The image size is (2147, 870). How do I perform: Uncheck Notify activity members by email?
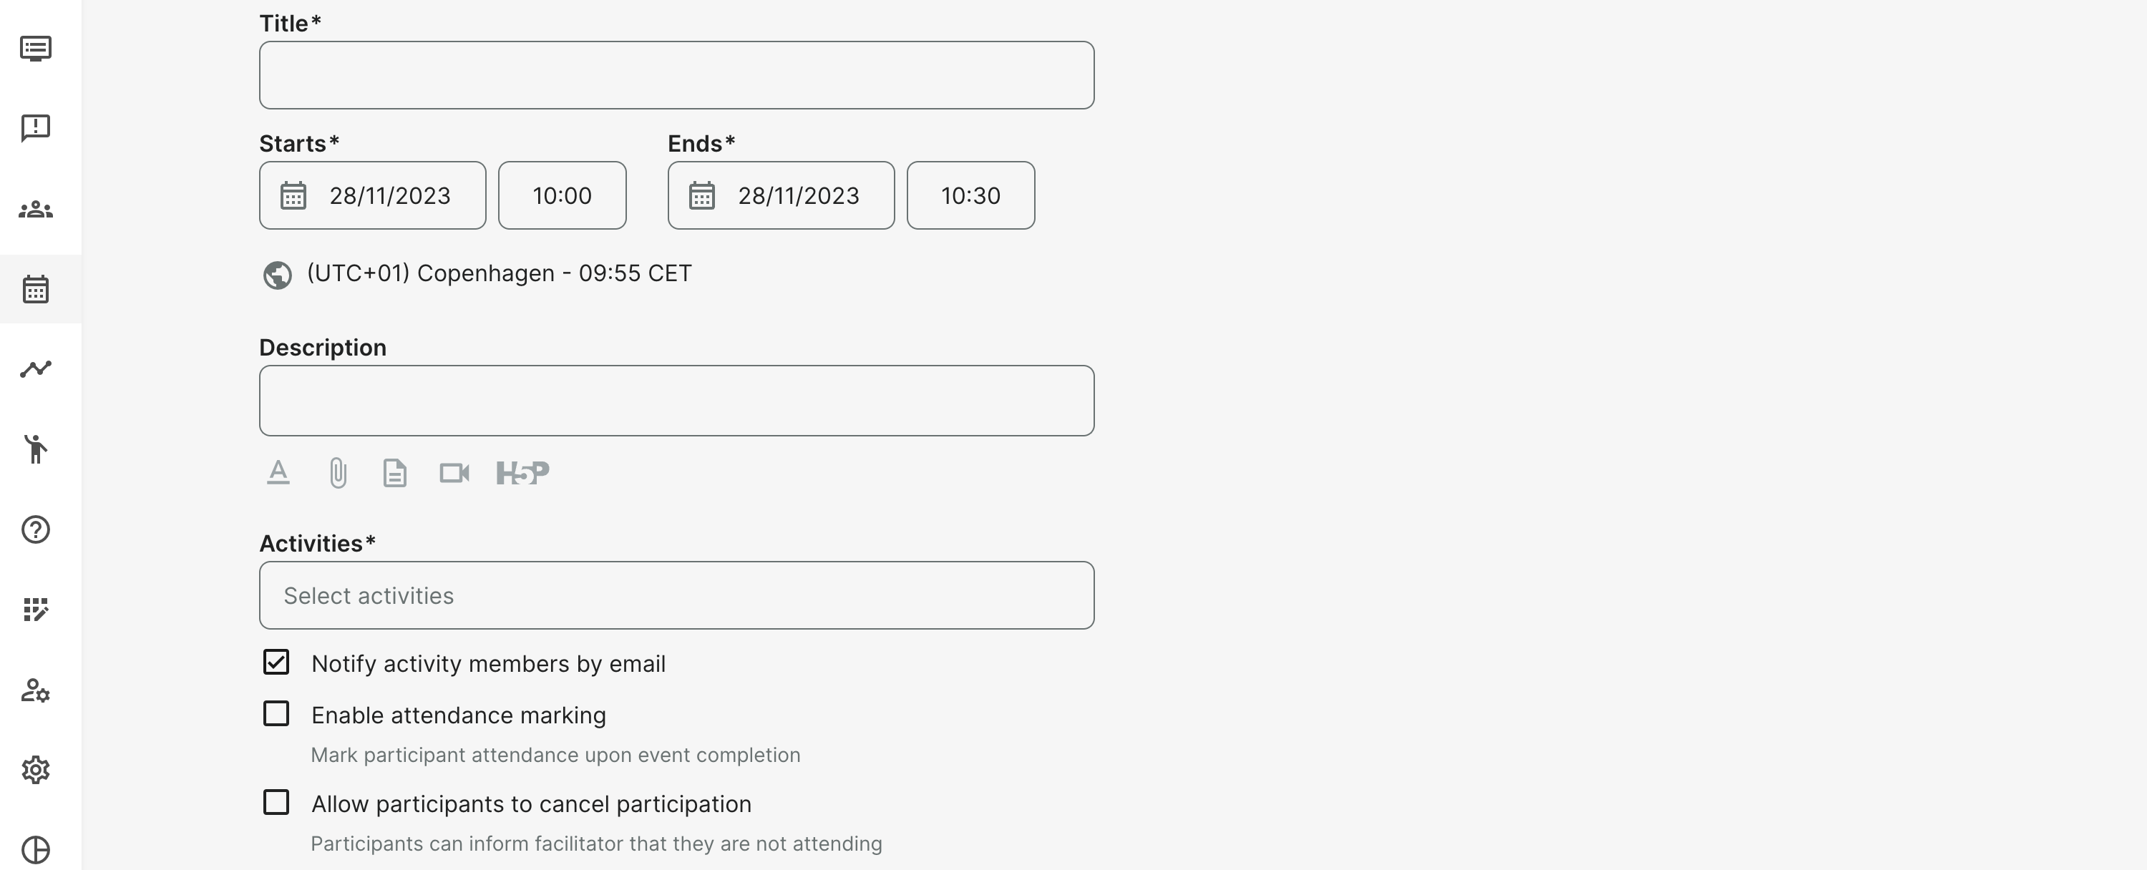(276, 662)
